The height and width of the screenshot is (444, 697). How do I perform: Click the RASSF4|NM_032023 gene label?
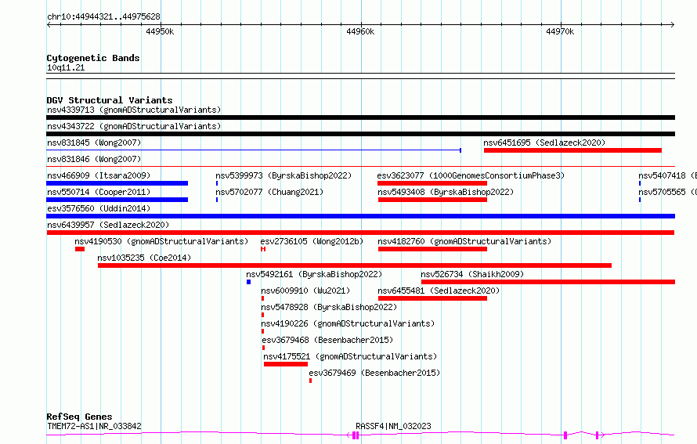tap(393, 426)
